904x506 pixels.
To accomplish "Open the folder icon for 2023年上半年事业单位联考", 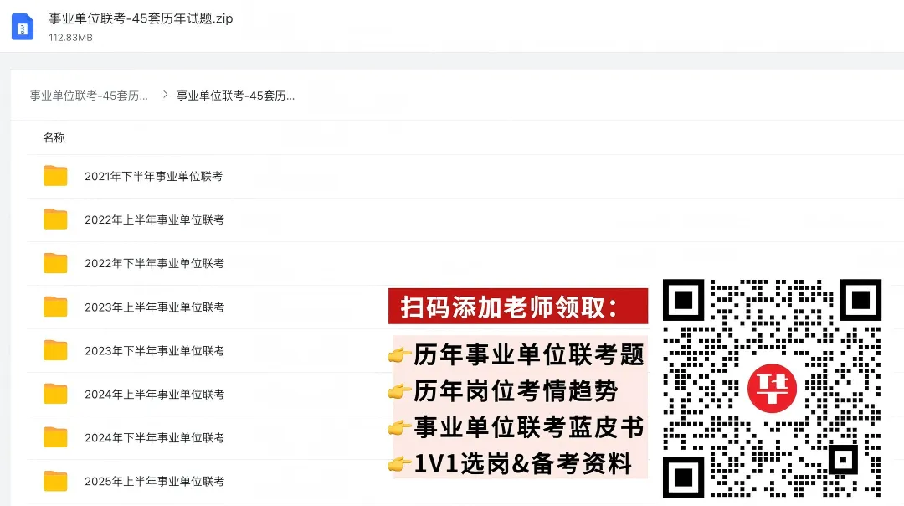I will (55, 307).
